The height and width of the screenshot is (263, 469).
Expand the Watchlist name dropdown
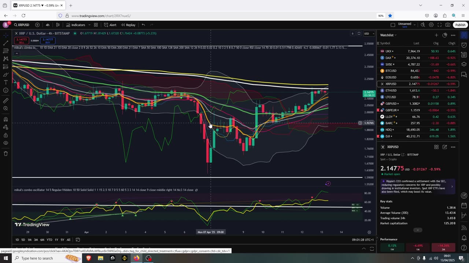tap(388, 35)
